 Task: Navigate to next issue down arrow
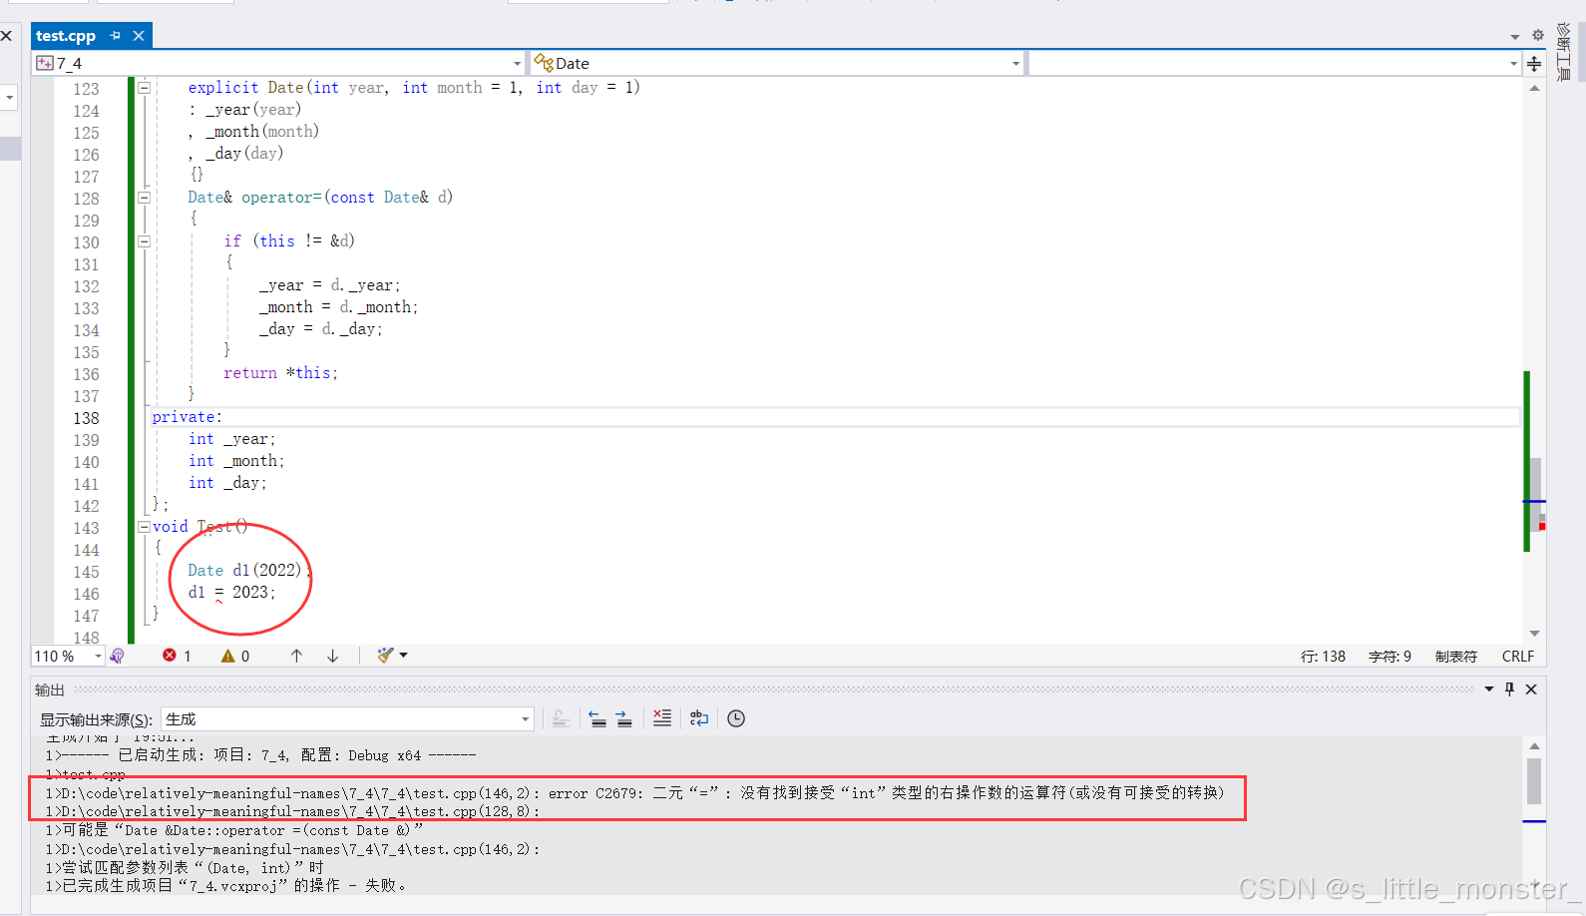coord(333,656)
